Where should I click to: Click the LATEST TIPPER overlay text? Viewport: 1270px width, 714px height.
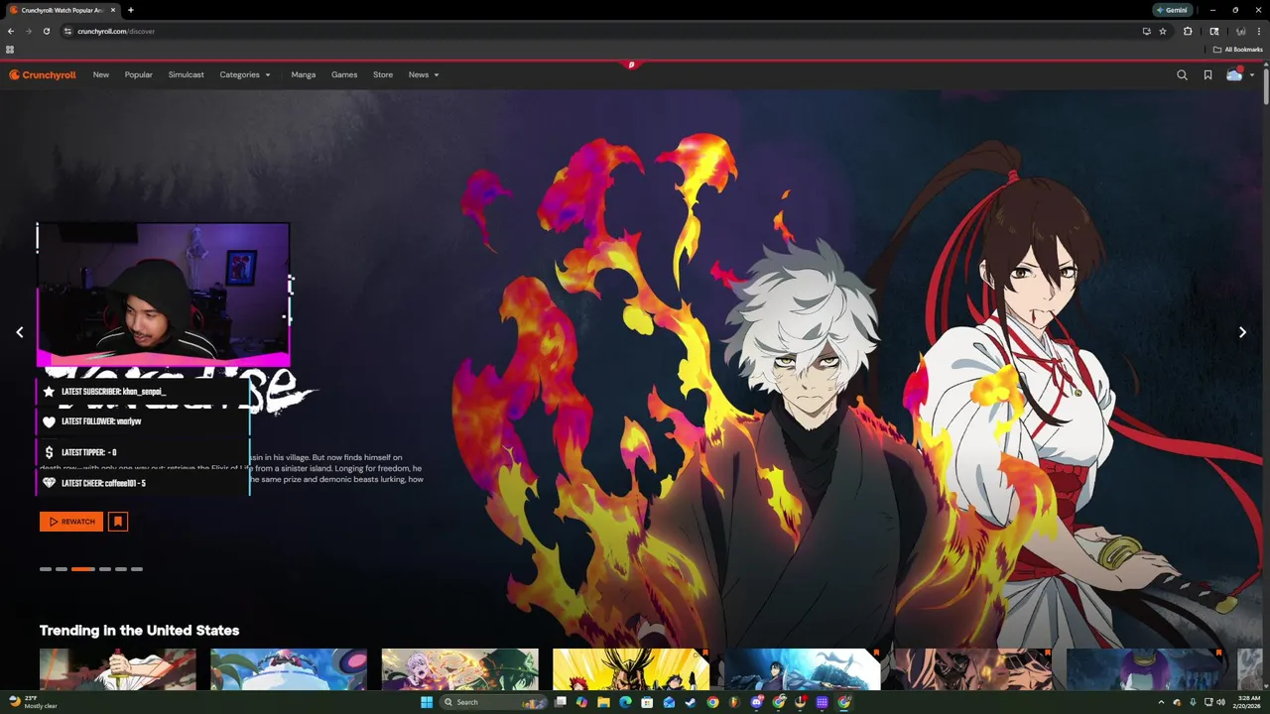pos(89,452)
